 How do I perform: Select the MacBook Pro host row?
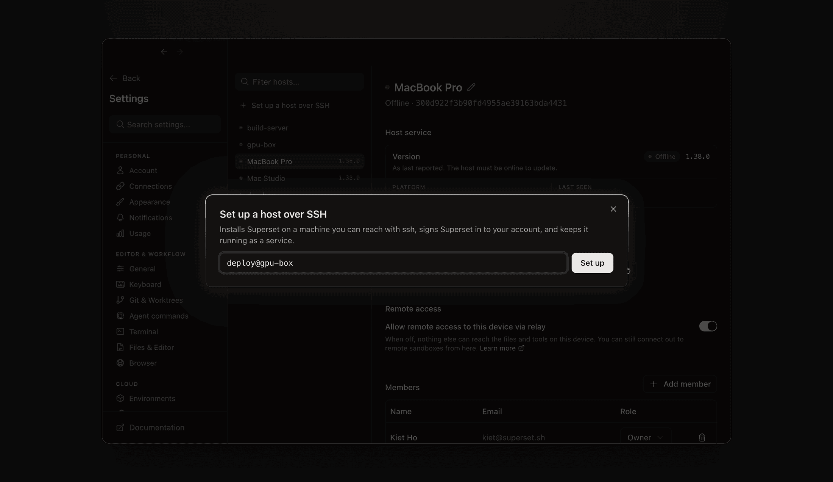[x=300, y=161]
